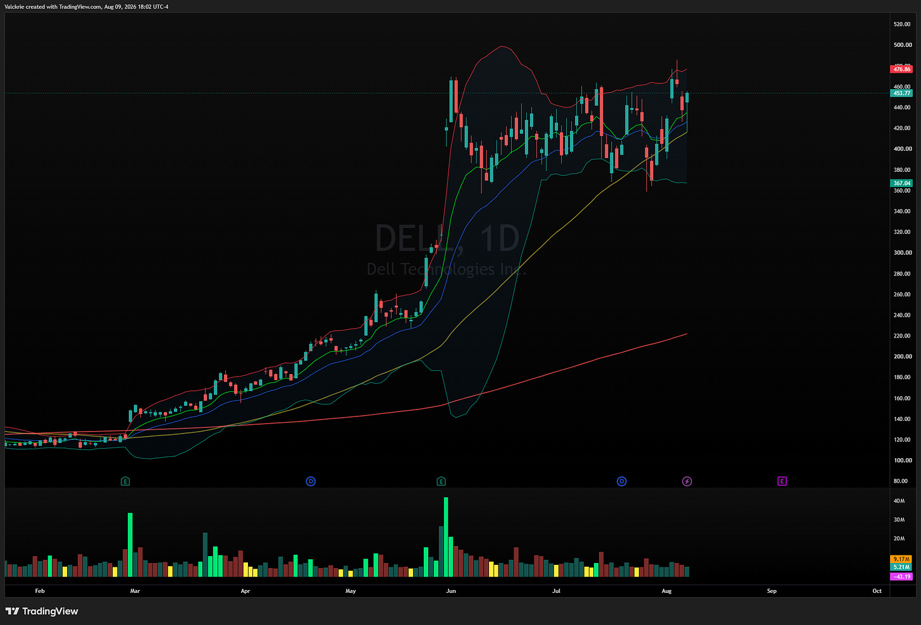Screen dimensions: 921x625
Task: Open the purple upcoming earnings E marker
Action: [782, 482]
